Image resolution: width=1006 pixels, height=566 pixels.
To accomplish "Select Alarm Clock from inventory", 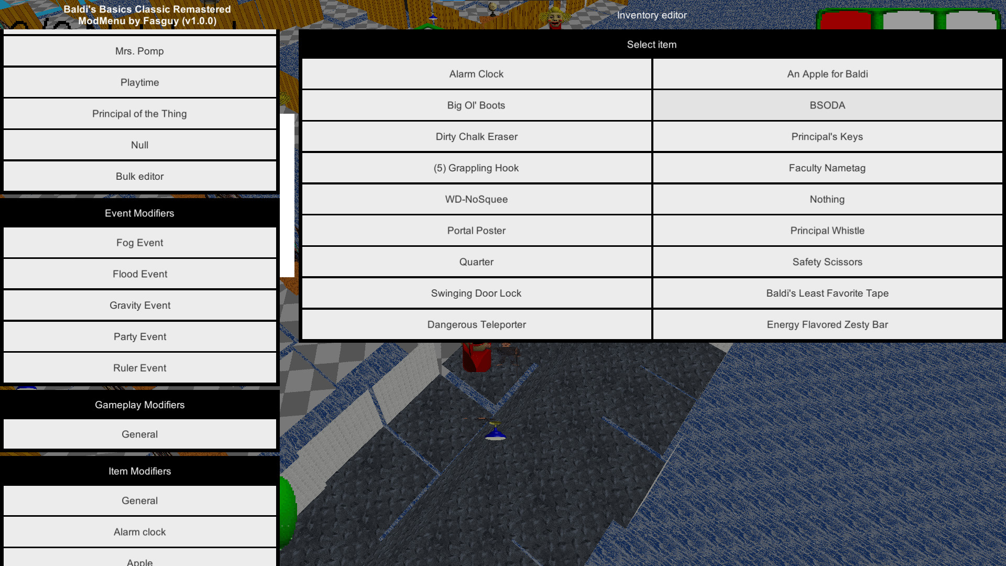I will click(x=476, y=74).
